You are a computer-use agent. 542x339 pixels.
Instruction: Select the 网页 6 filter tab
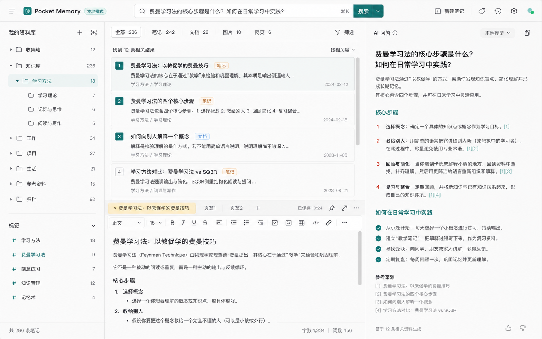pos(263,32)
